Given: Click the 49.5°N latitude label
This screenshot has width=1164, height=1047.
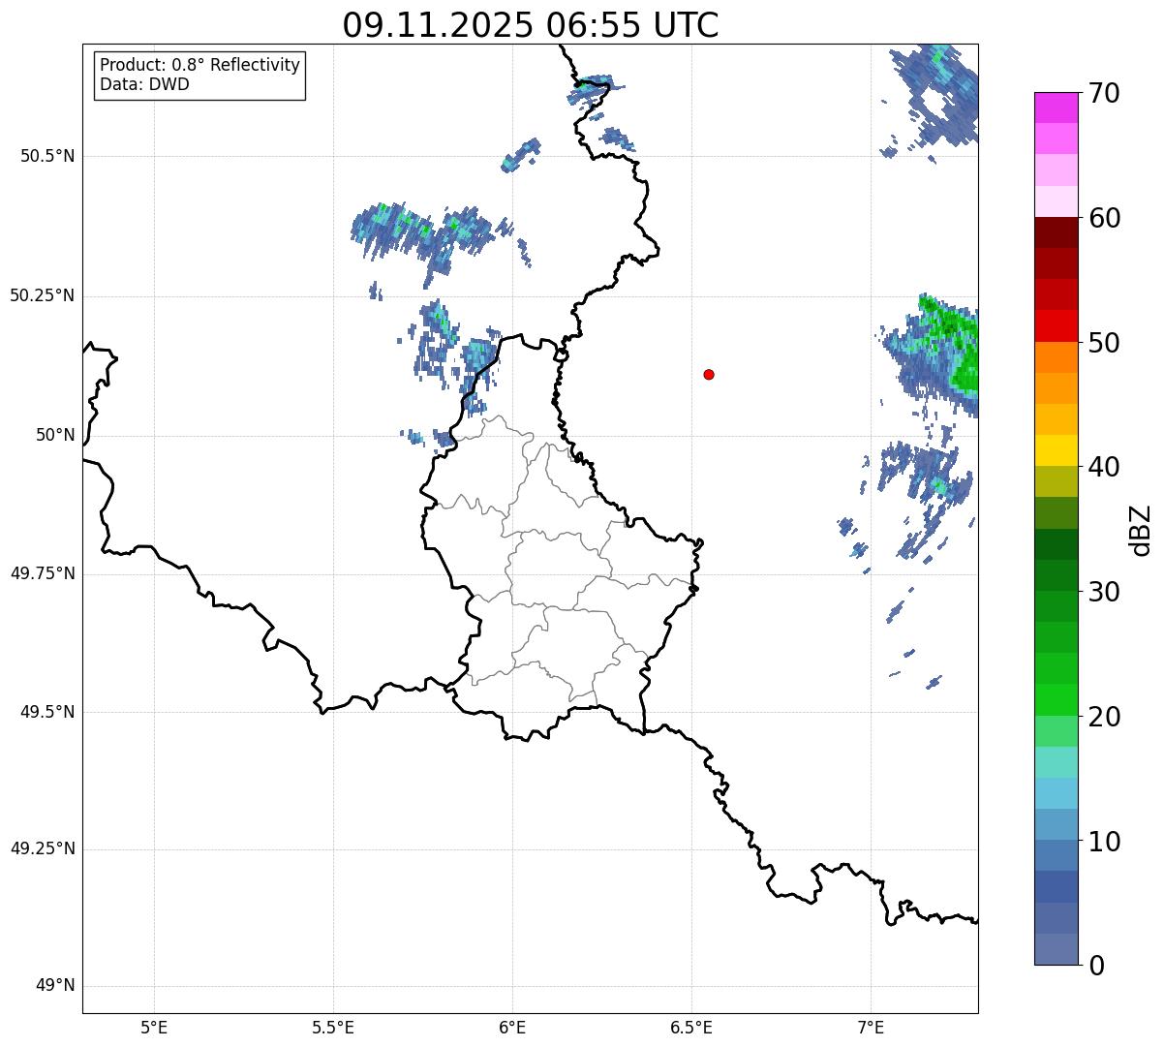Looking at the screenshot, I should pyautogui.click(x=47, y=712).
